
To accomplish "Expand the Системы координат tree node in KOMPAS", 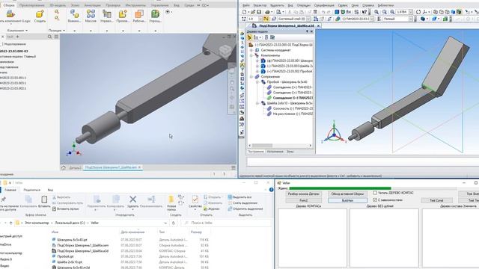I will 251,50.
